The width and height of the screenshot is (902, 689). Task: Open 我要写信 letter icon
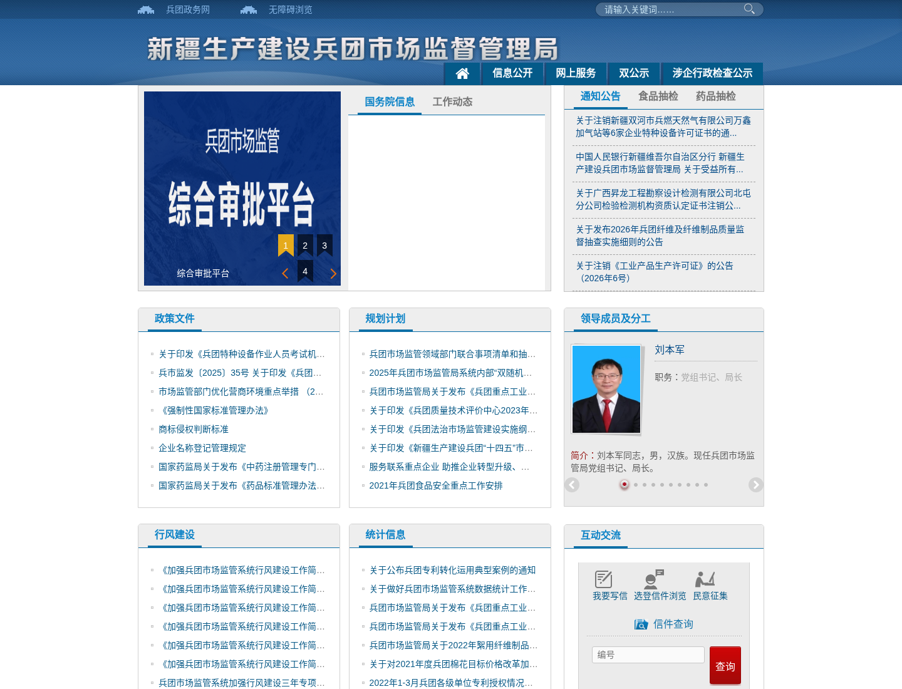603,579
